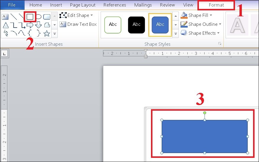Open Shape Styles dialog launcher

pyautogui.click(x=220, y=44)
